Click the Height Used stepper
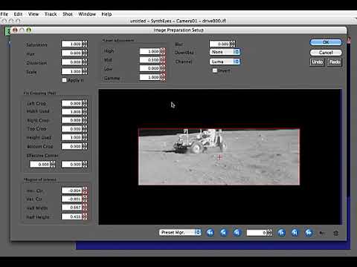This screenshot has height=267, width=357. click(x=85, y=137)
